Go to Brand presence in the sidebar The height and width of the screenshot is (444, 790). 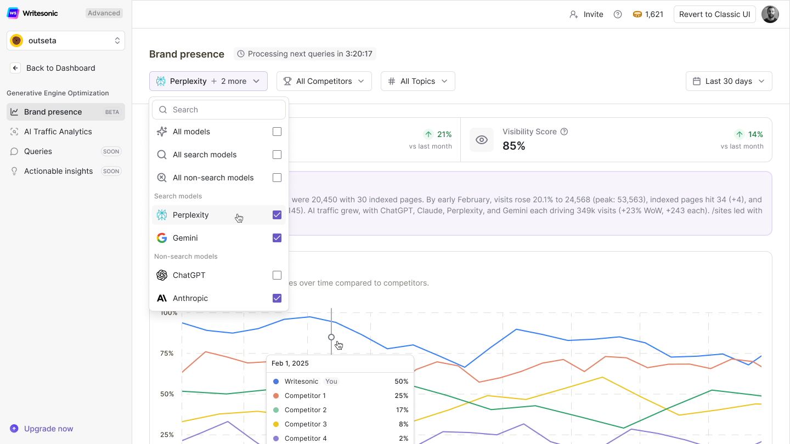tap(66, 112)
